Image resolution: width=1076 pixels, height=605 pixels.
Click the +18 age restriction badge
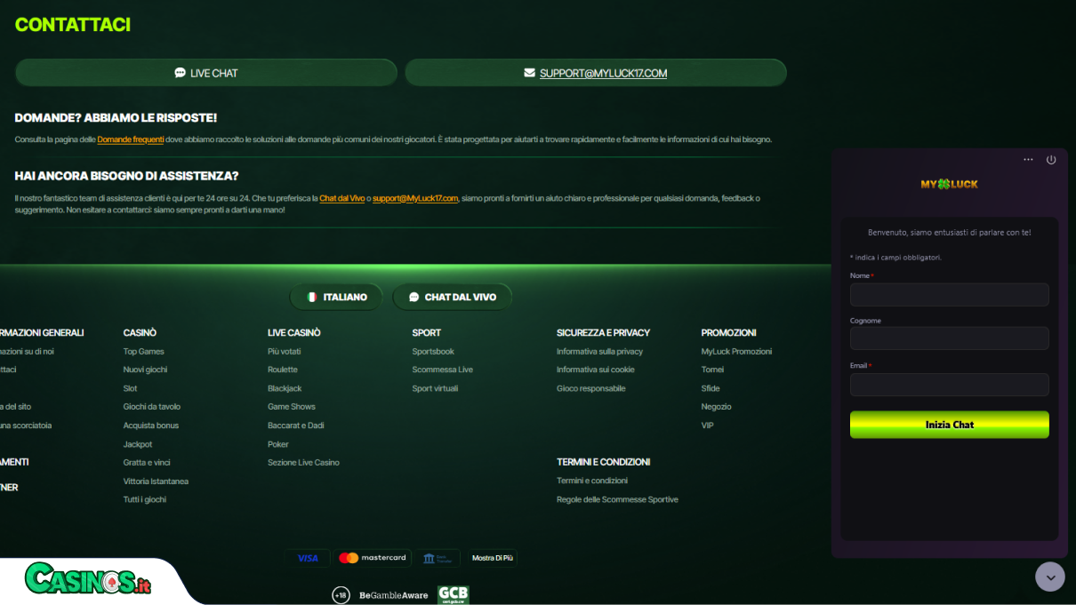[x=341, y=595]
